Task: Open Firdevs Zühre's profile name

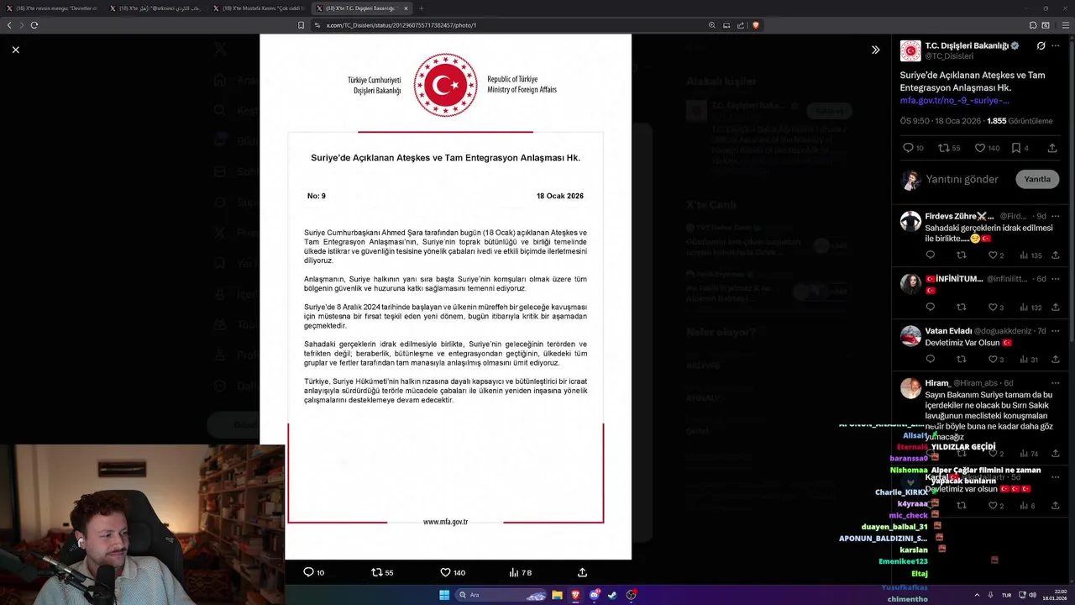Action: (959, 216)
